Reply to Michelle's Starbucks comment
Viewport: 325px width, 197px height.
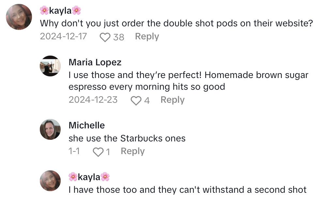[132, 151]
